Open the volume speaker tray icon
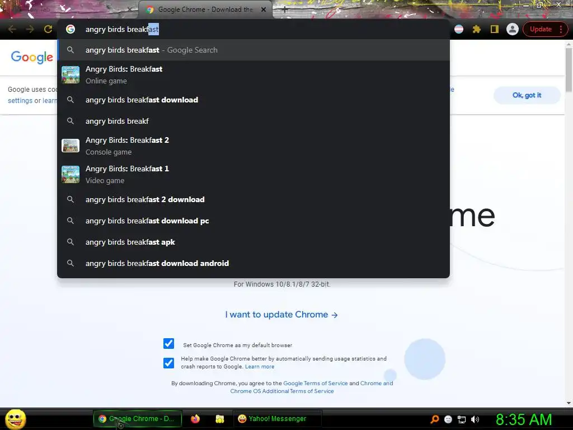This screenshot has height=430, width=573. pyautogui.click(x=475, y=419)
